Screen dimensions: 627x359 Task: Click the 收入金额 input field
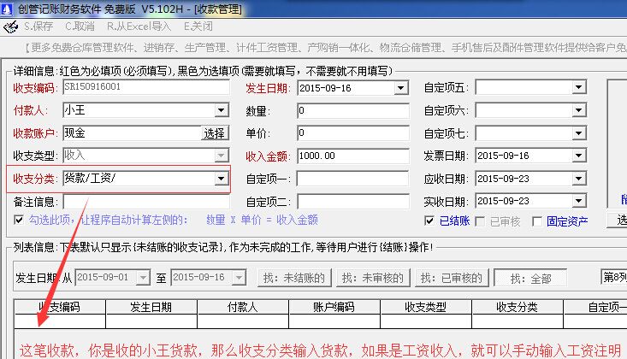pos(352,156)
